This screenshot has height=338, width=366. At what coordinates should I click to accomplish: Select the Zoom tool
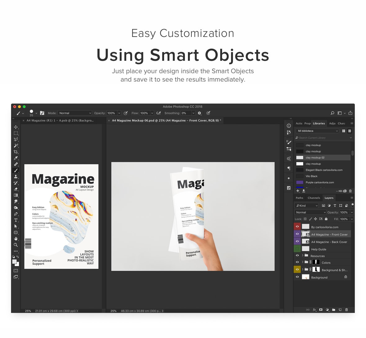point(16,245)
